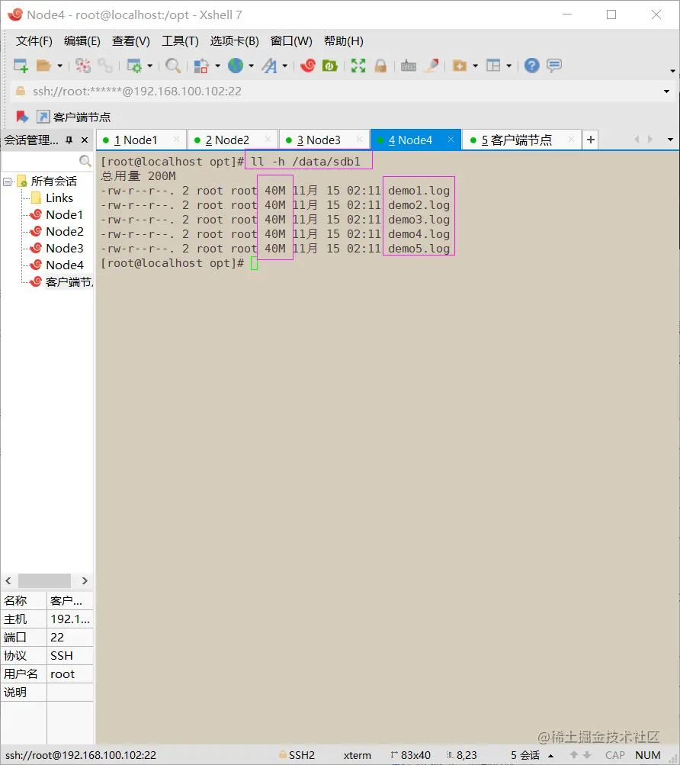The height and width of the screenshot is (765, 680).
Task: Expand the globe encoding dropdown arrow
Action: pyautogui.click(x=252, y=66)
